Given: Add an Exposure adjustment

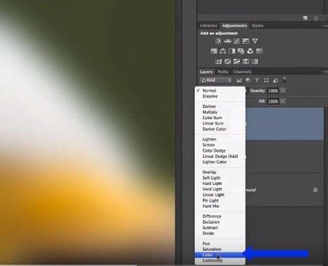Looking at the screenshot, I should coord(245,41).
